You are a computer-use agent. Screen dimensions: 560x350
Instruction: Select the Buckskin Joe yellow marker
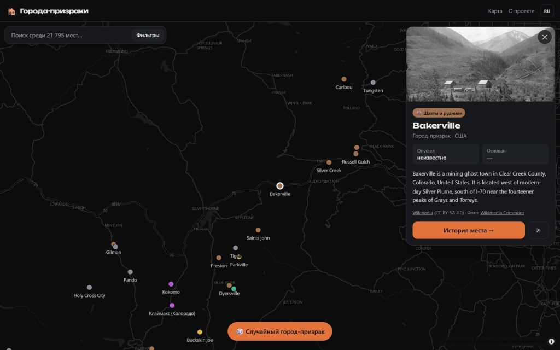coord(200,332)
